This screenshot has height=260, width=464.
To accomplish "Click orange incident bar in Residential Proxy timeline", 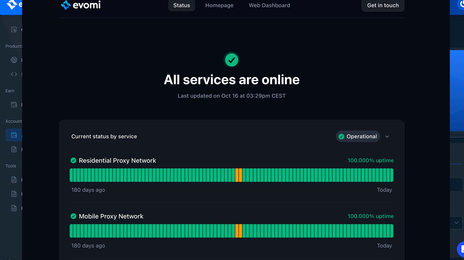I will pos(239,175).
